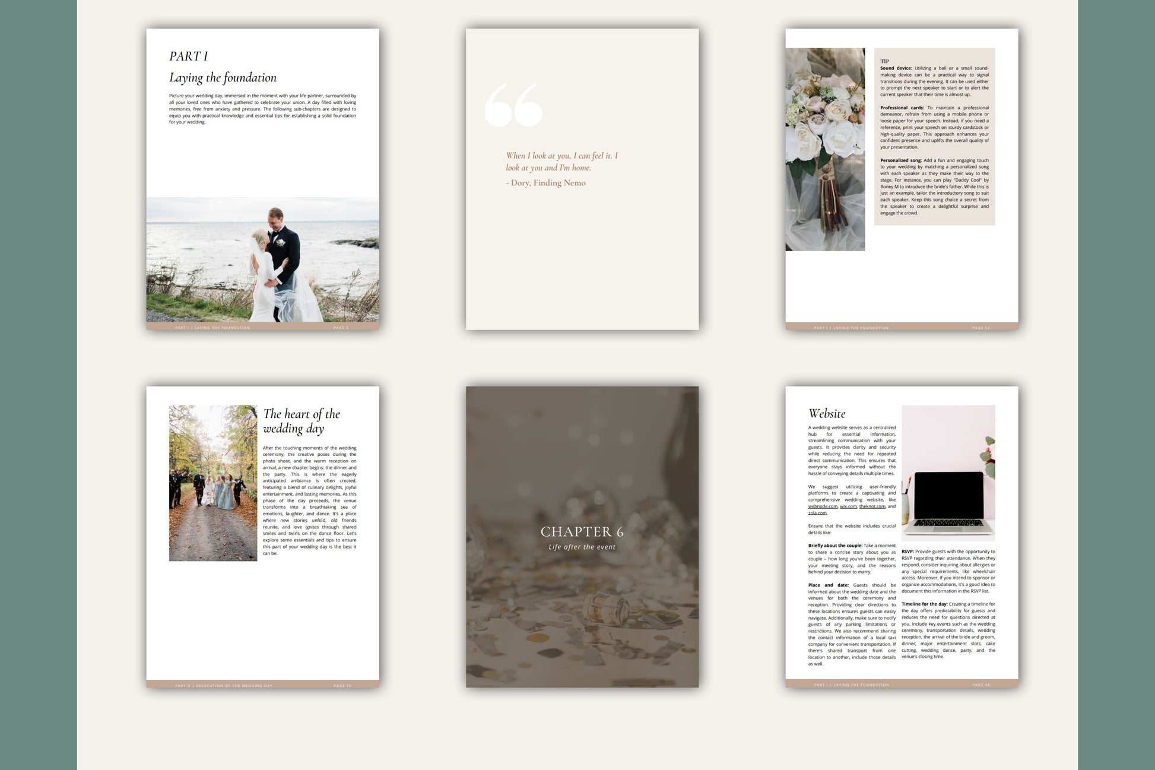Click 'After the touching moments' body paragraph
The image size is (1155, 770).
pos(310,500)
